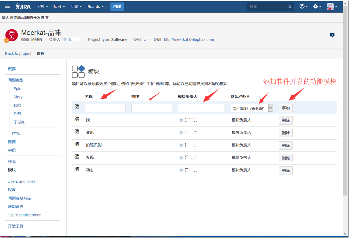Click the user avatar in header
This screenshot has height=238, width=349.
click(330, 6)
